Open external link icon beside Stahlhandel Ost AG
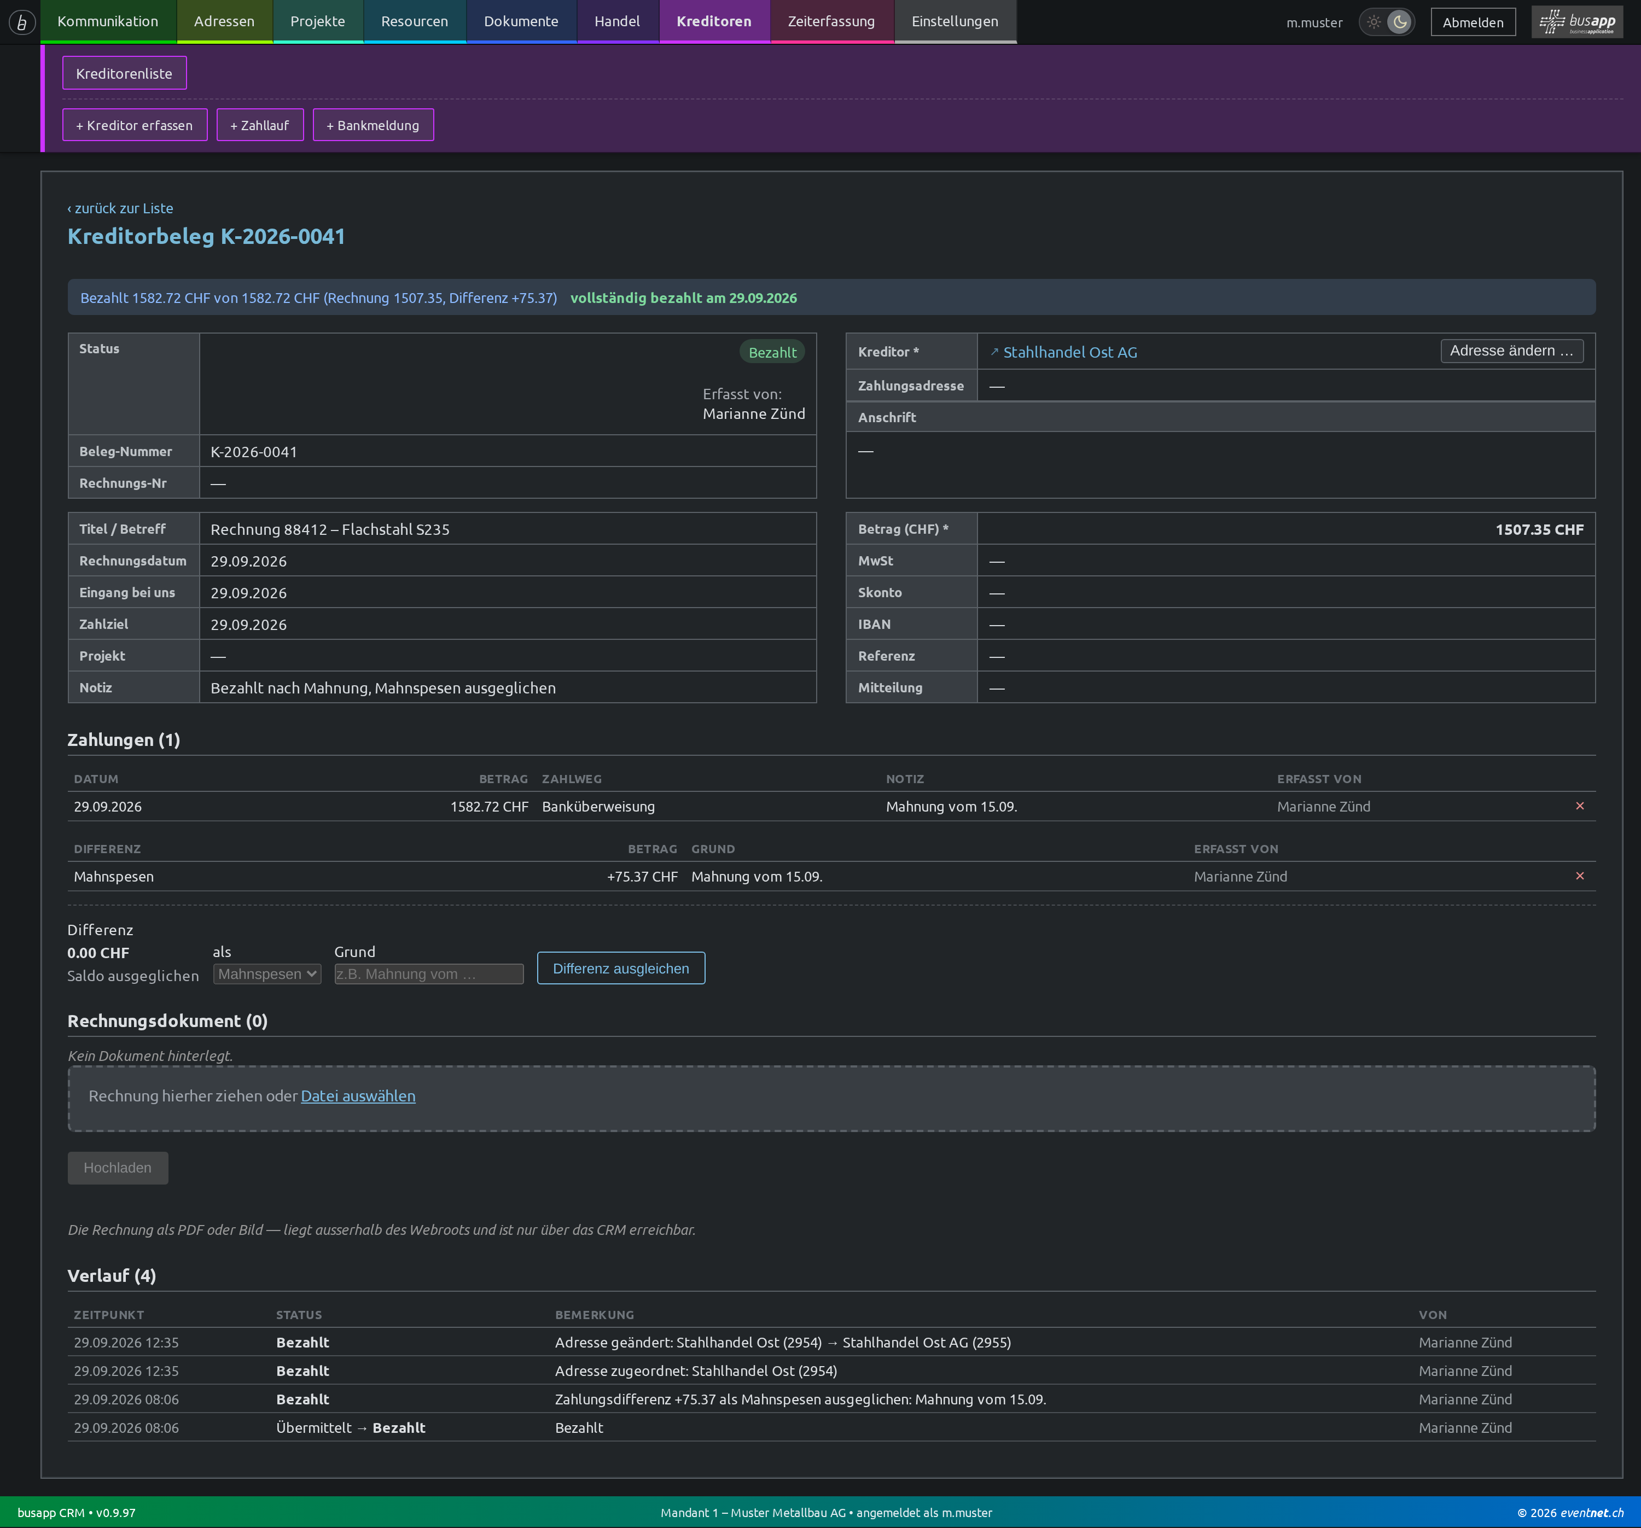Viewport: 1641px width, 1528px height. (994, 353)
